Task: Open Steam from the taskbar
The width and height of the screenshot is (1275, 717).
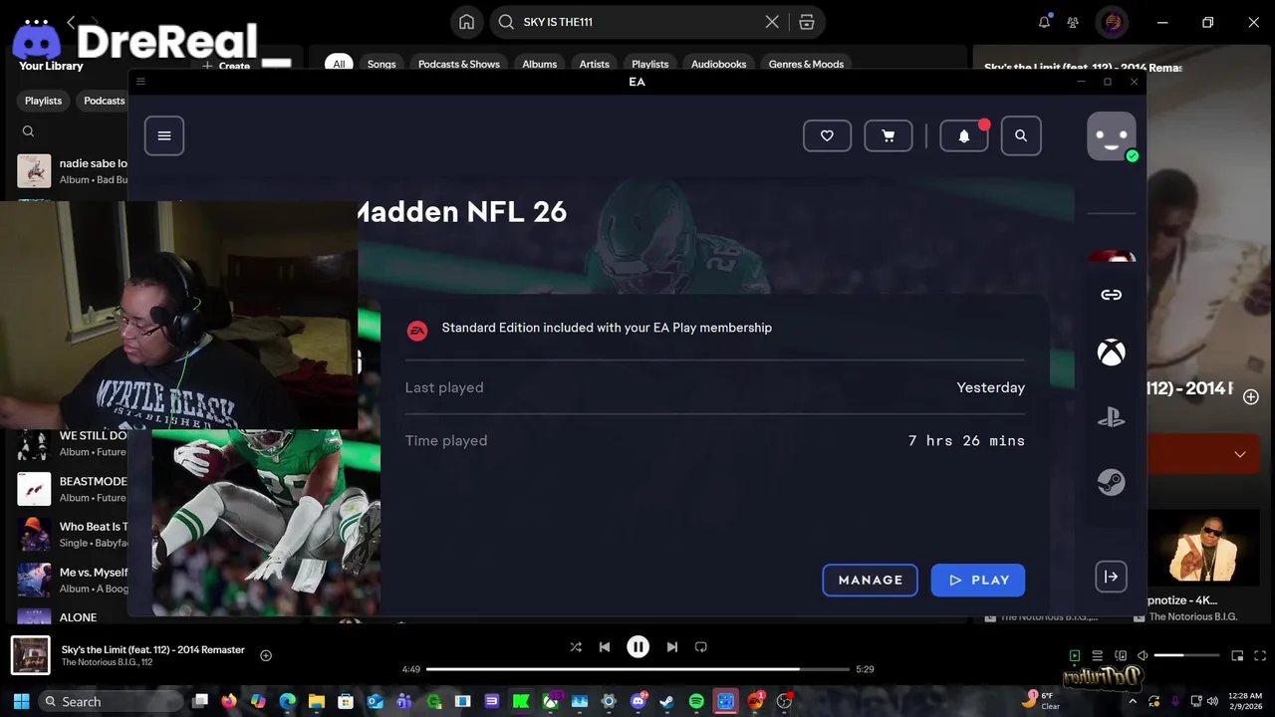Action: 667,701
